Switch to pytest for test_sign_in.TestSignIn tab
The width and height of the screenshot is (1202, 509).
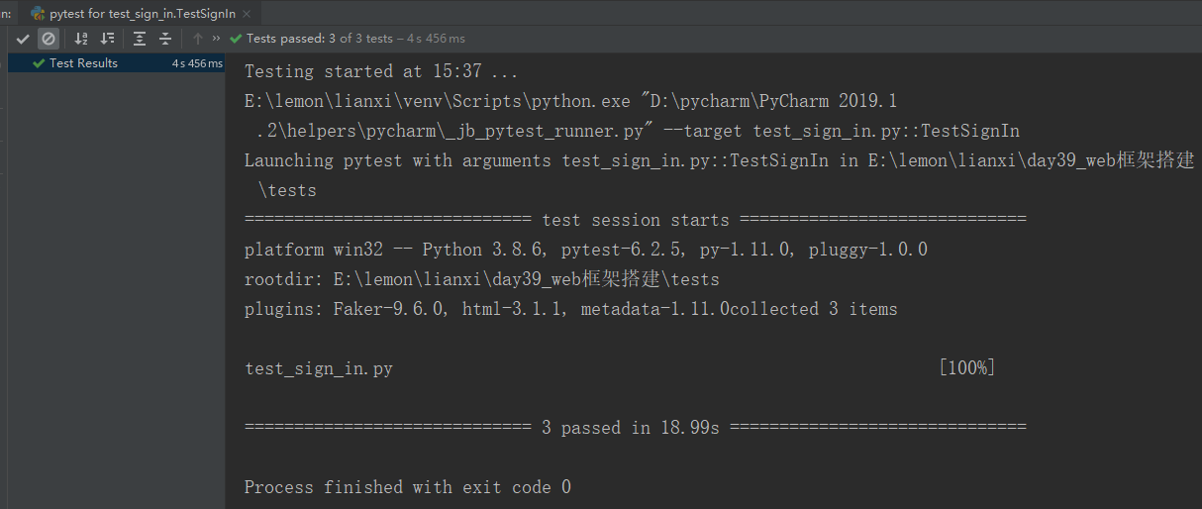142,14
